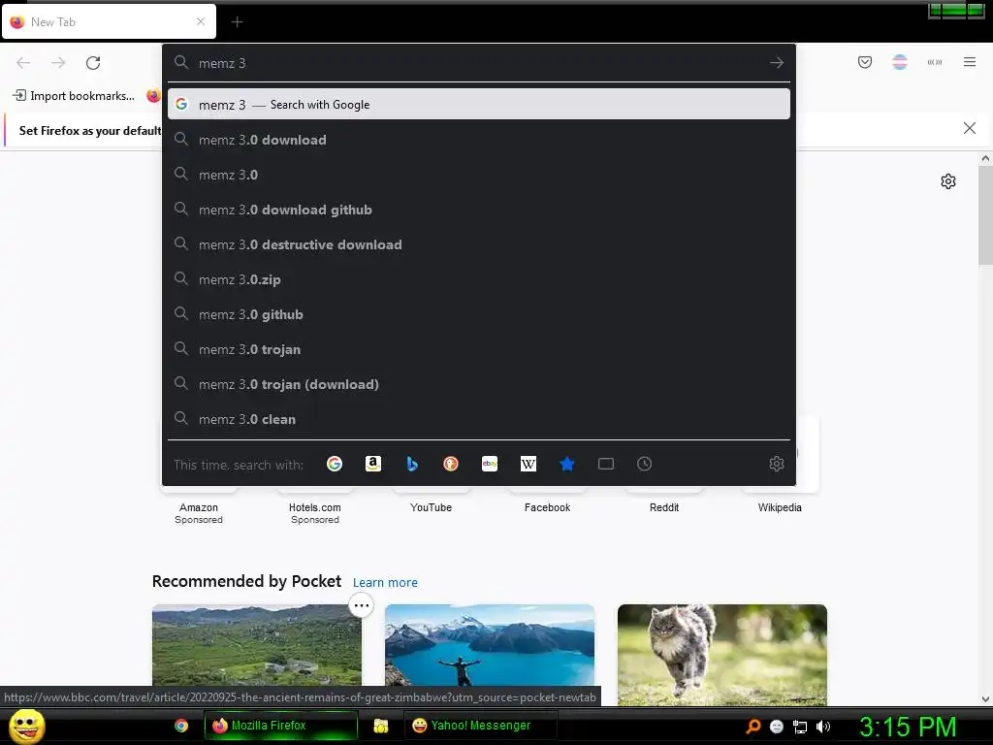Viewport: 993px width, 745px height.
Task: Reload the current page
Action: click(93, 63)
